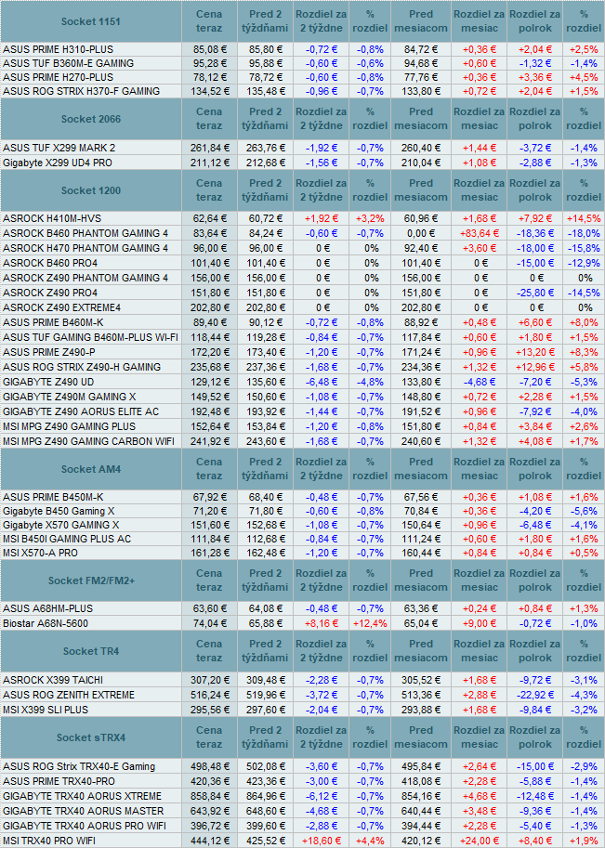Click ASROCK Z490 EXTREME4 product name
Screen dimensions: 605x848
[61, 307]
